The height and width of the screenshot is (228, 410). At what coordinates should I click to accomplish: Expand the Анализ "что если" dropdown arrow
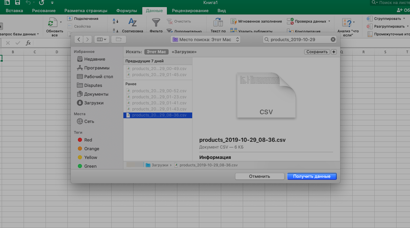coord(354,23)
